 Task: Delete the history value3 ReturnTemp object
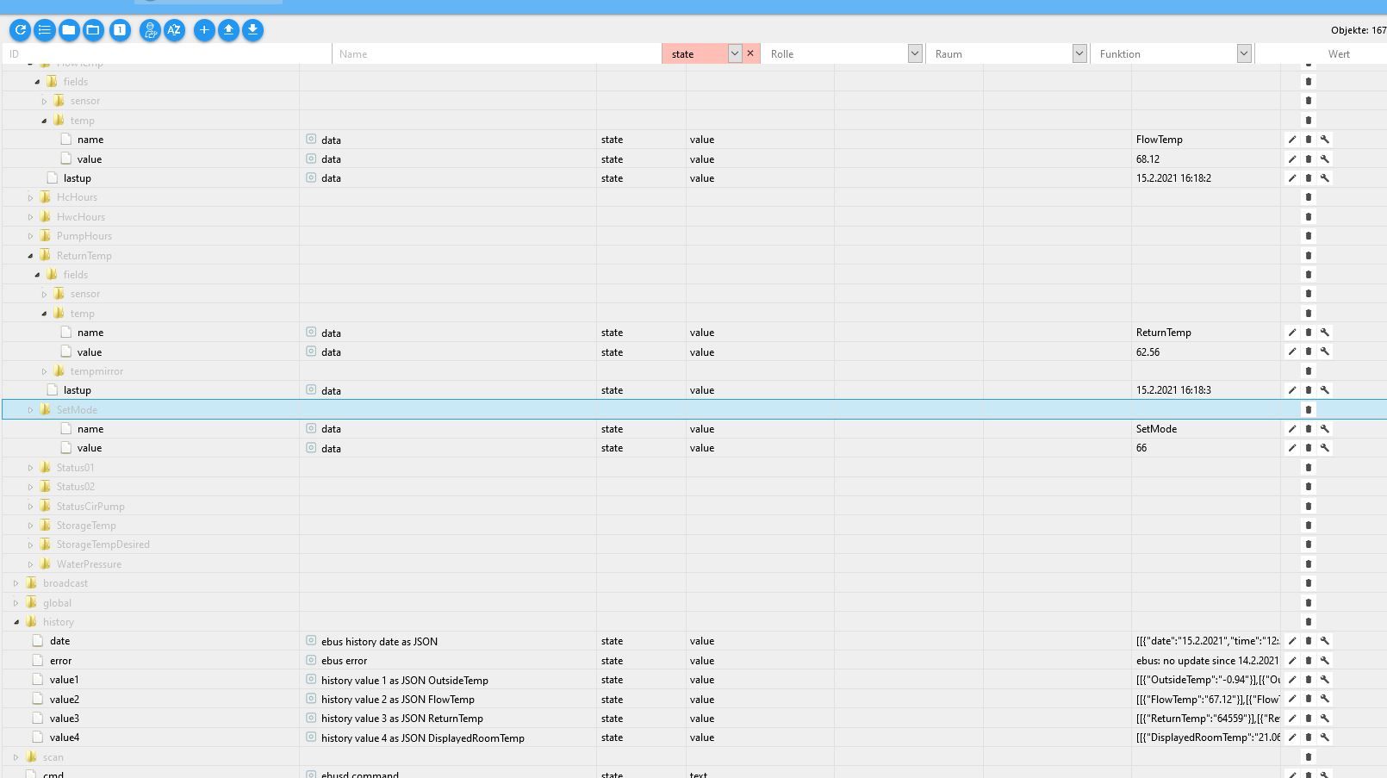1308,719
